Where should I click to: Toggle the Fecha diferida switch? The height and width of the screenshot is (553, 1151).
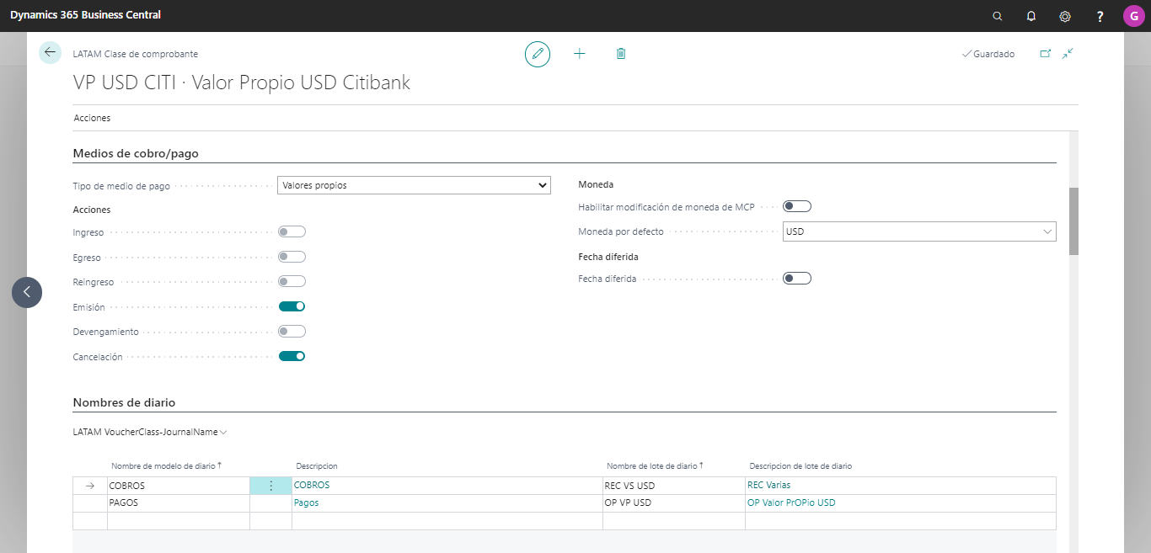(x=796, y=279)
